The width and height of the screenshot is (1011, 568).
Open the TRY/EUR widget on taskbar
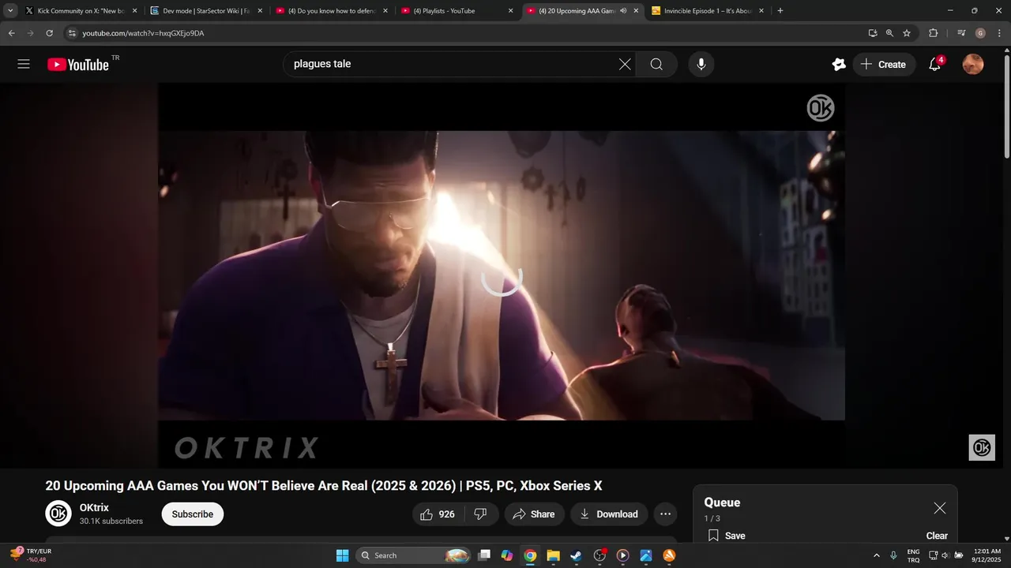point(30,555)
